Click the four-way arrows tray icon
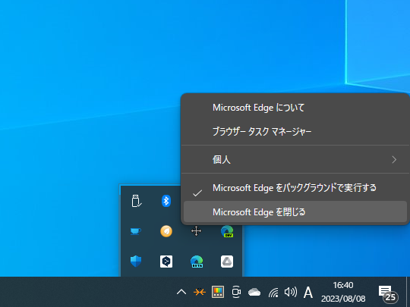Image resolution: width=410 pixels, height=307 pixels. pyautogui.click(x=196, y=231)
